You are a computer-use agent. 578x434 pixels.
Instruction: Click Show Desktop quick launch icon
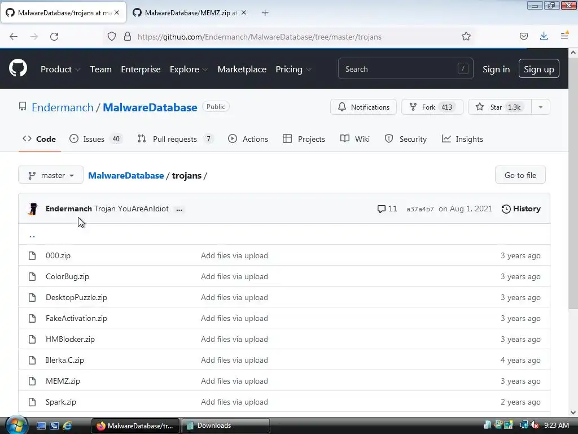pyautogui.click(x=41, y=426)
